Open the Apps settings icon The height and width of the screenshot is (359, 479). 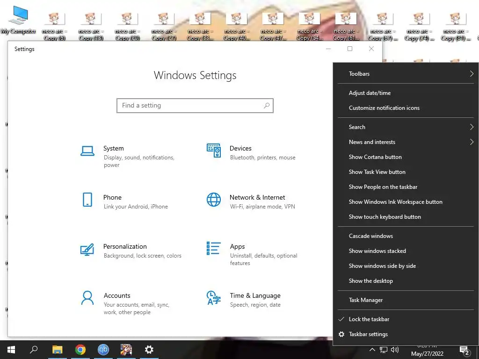(213, 248)
